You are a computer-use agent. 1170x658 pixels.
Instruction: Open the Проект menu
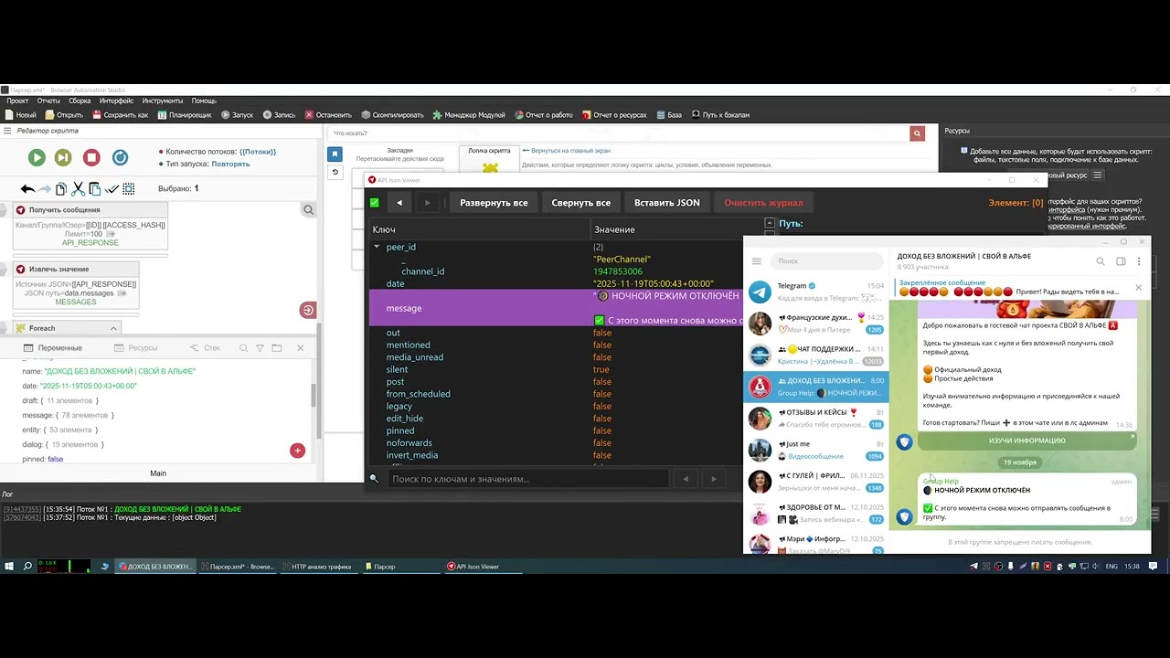(17, 101)
